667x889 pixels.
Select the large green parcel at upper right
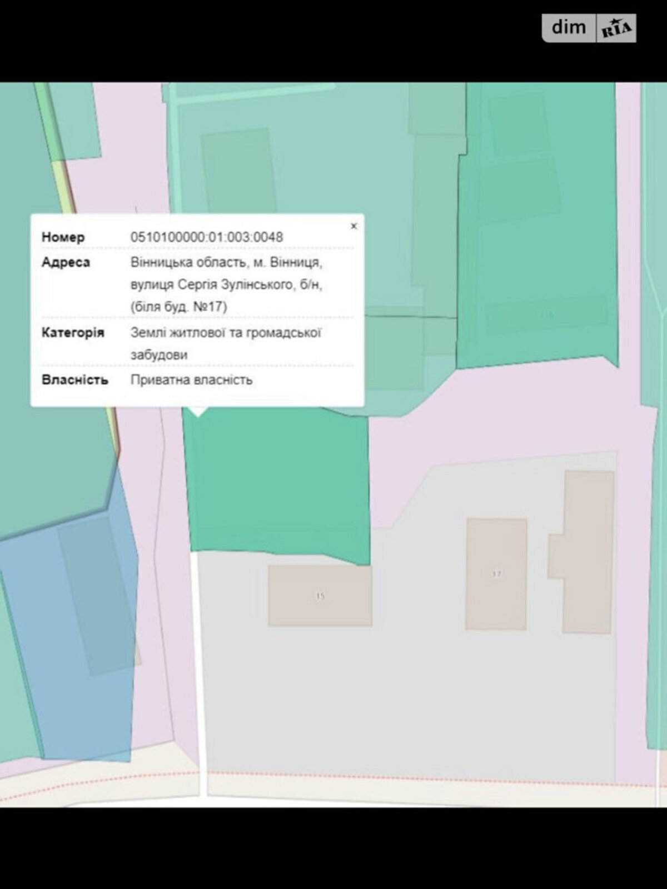536,250
